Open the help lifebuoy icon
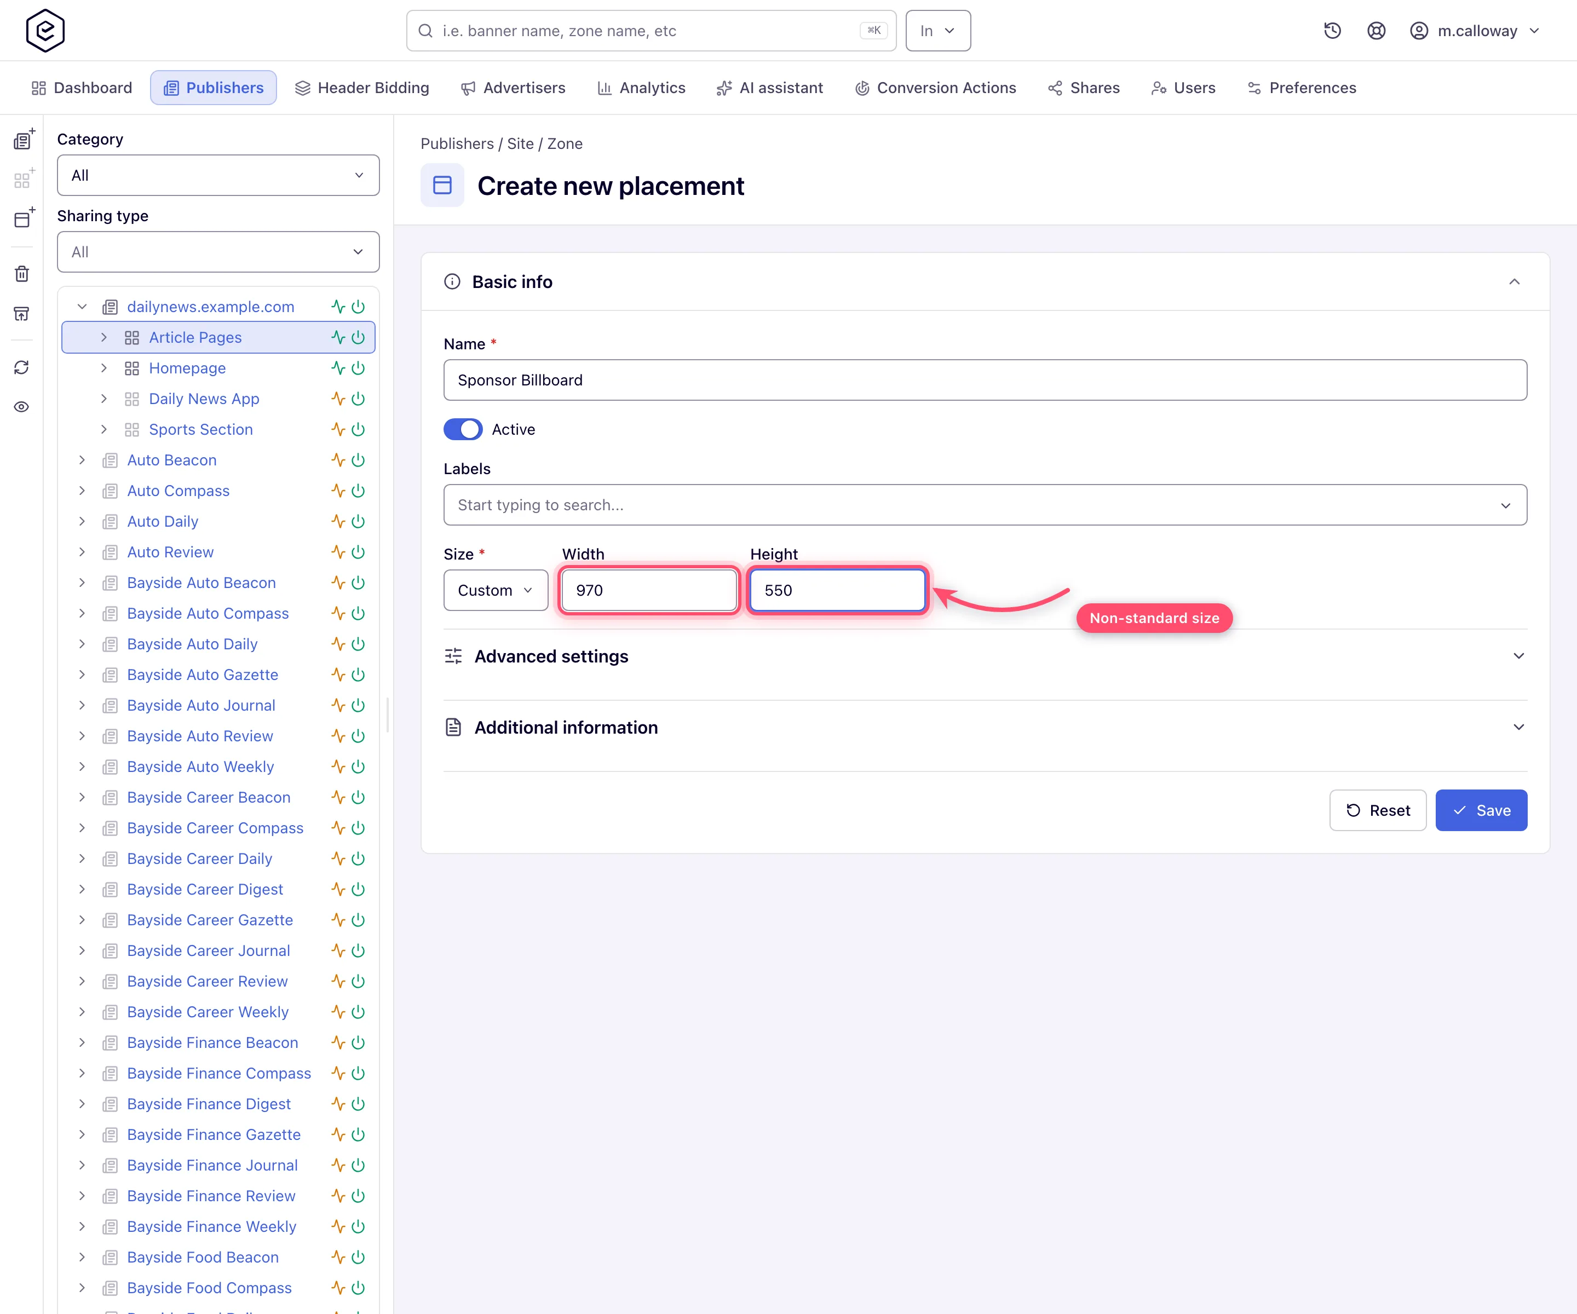This screenshot has height=1314, width=1577. click(x=1375, y=31)
